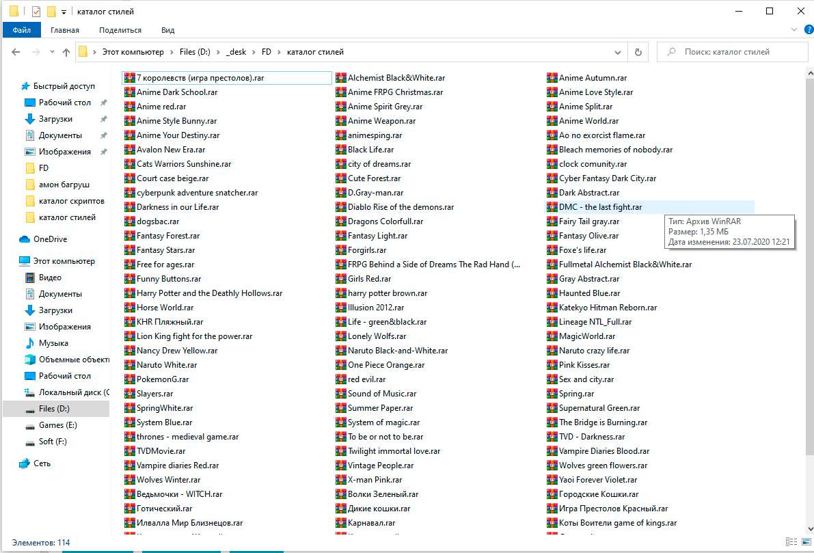Open the Help icon
Image resolution: width=814 pixels, height=553 pixels.
pos(809,29)
